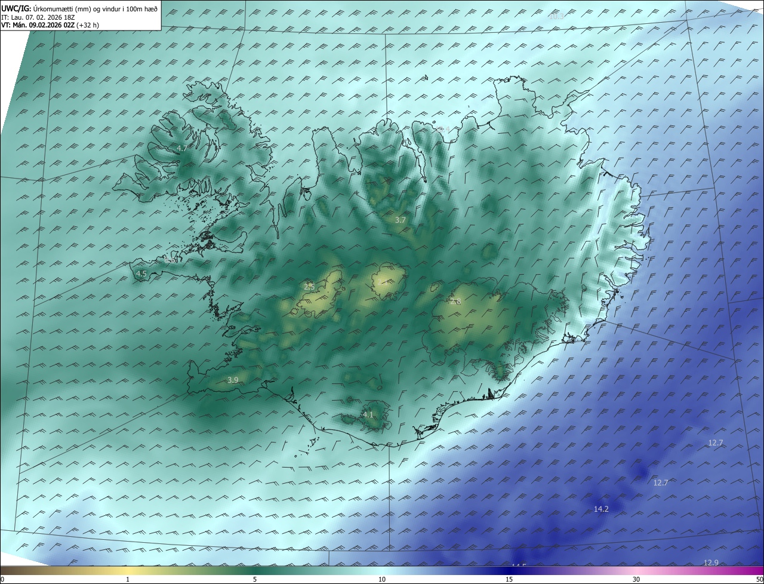Click the 10.3 value at the map top

click(x=556, y=16)
